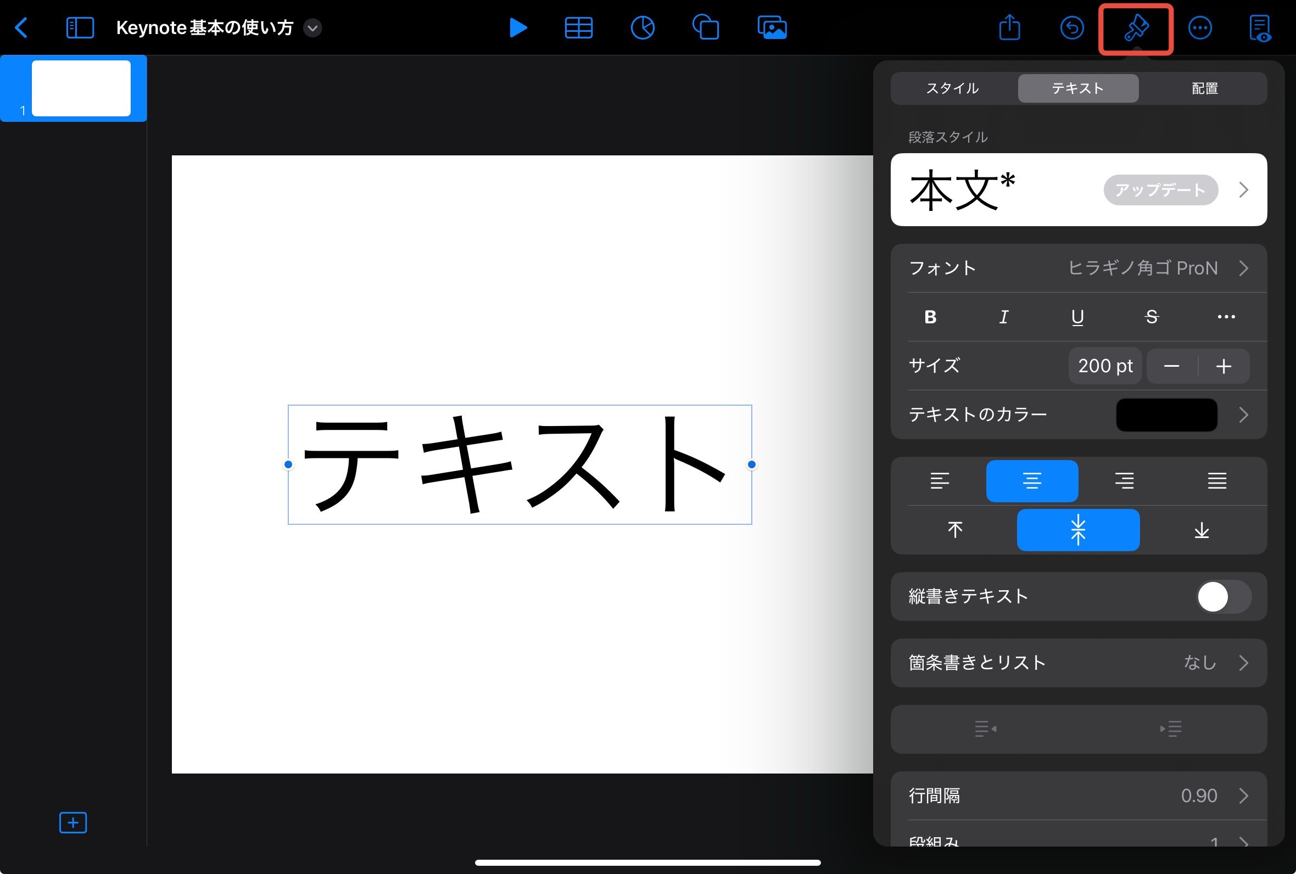Tap the black text color swatch
Viewport: 1296px width, 874px height.
(x=1166, y=414)
